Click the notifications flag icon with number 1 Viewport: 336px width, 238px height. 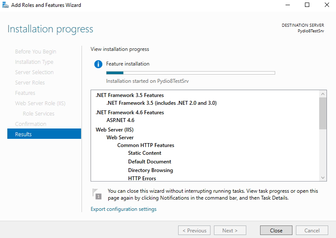(97, 194)
